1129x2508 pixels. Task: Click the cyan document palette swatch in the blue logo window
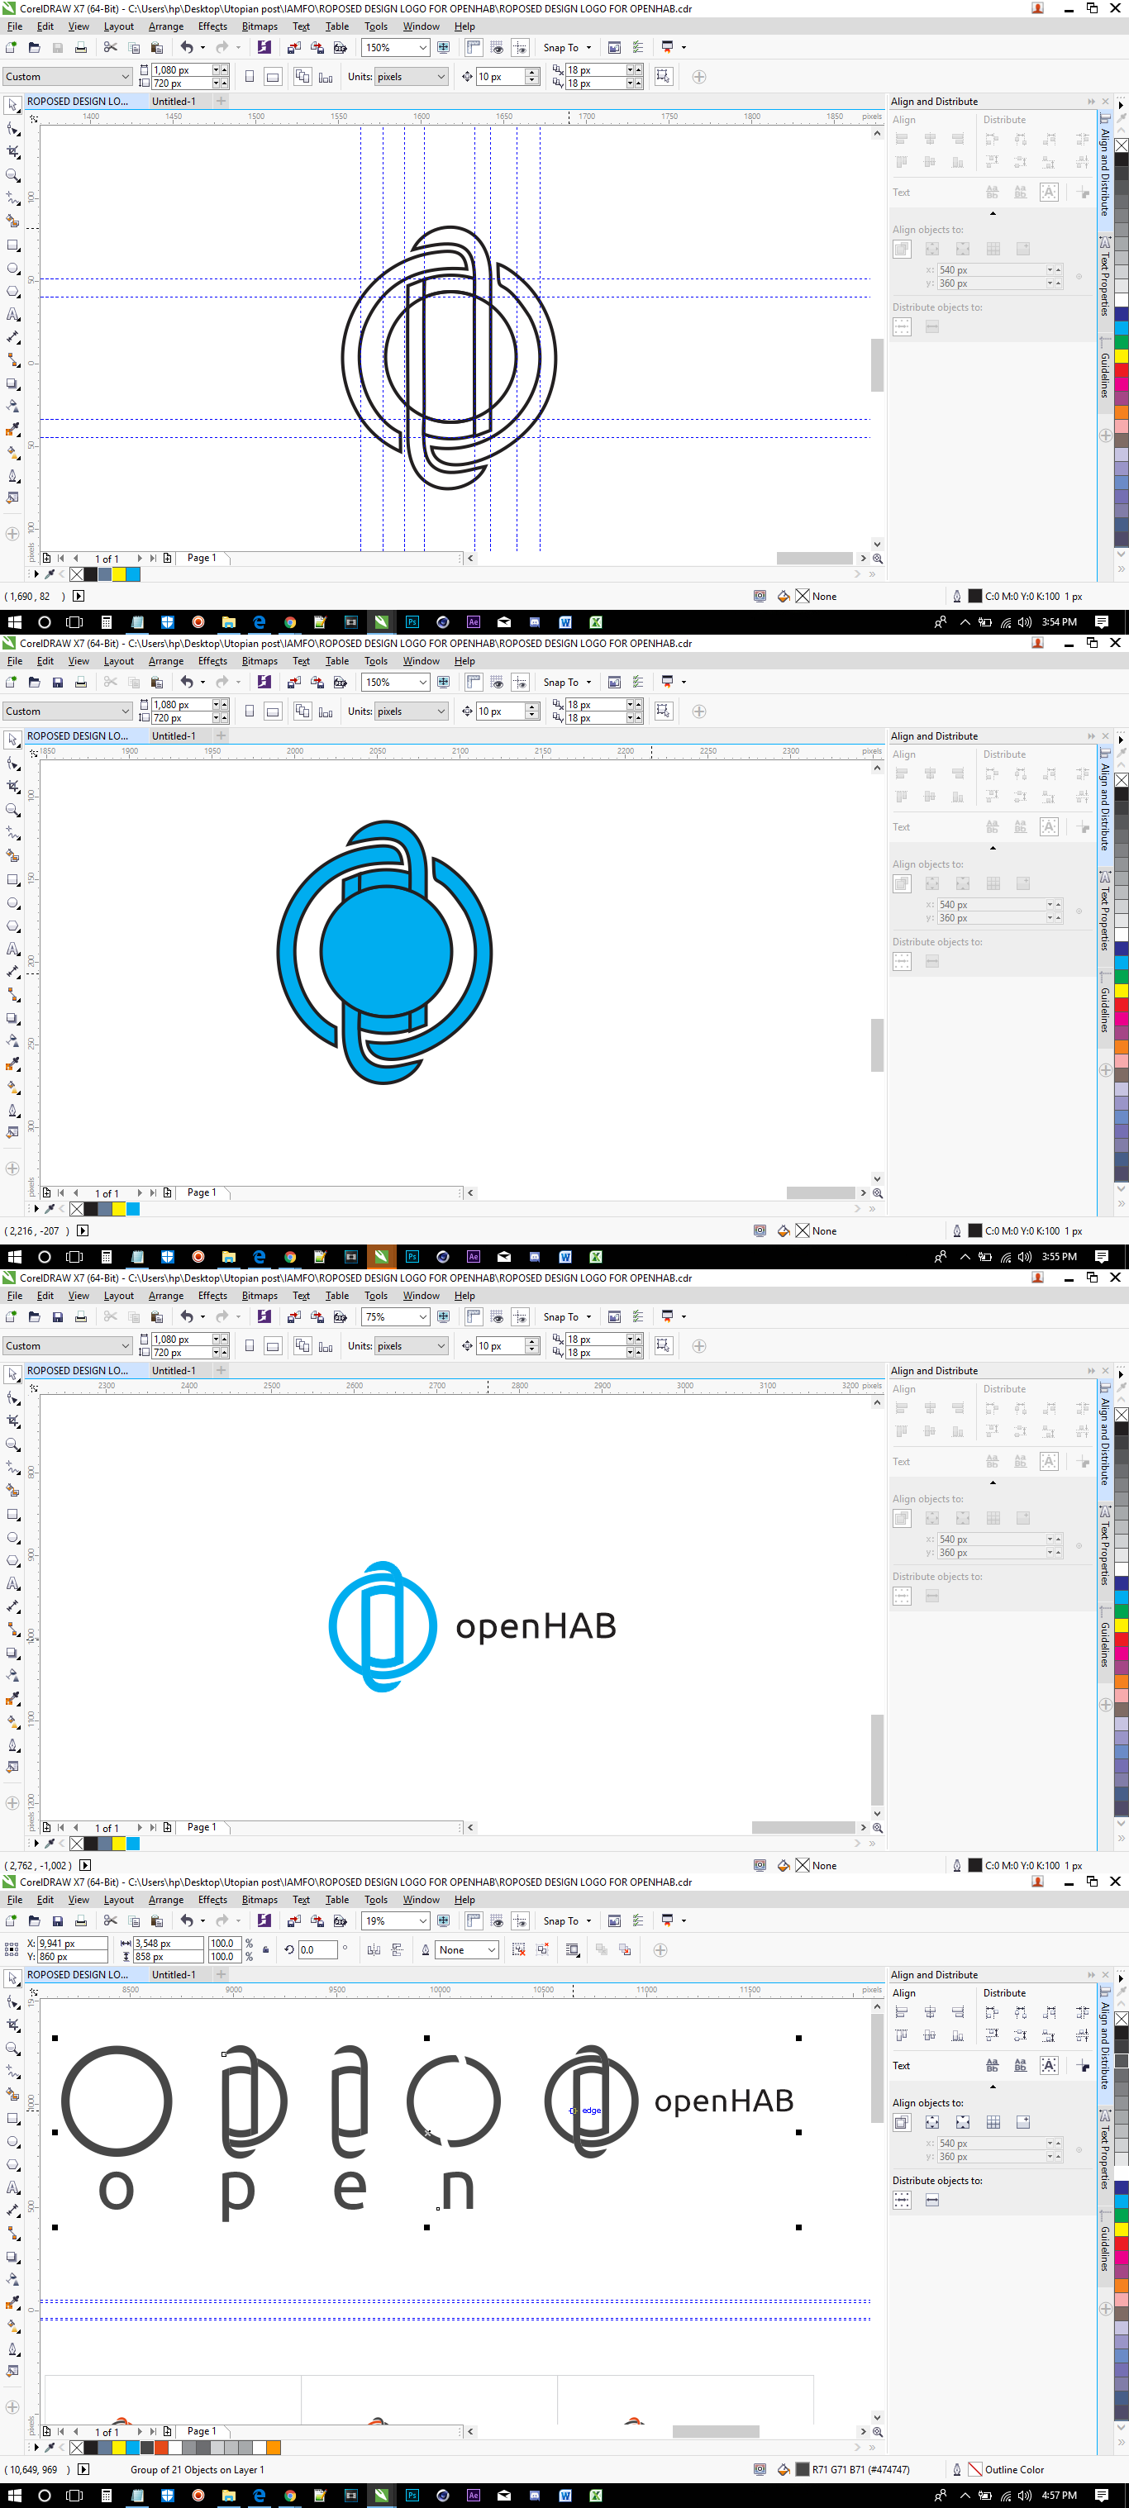(x=132, y=1209)
